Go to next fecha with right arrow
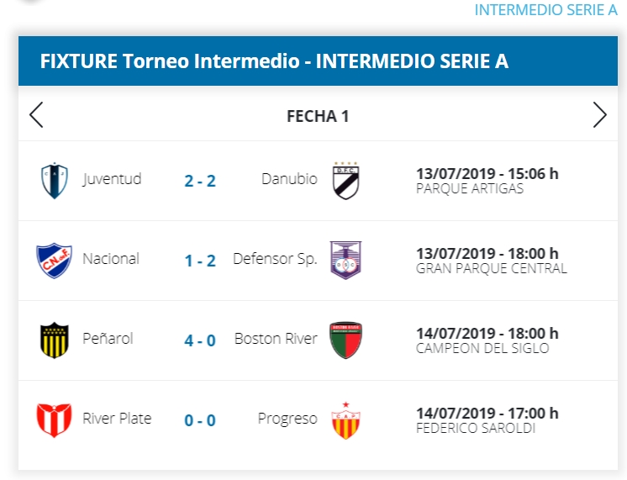The image size is (627, 480). tap(599, 115)
